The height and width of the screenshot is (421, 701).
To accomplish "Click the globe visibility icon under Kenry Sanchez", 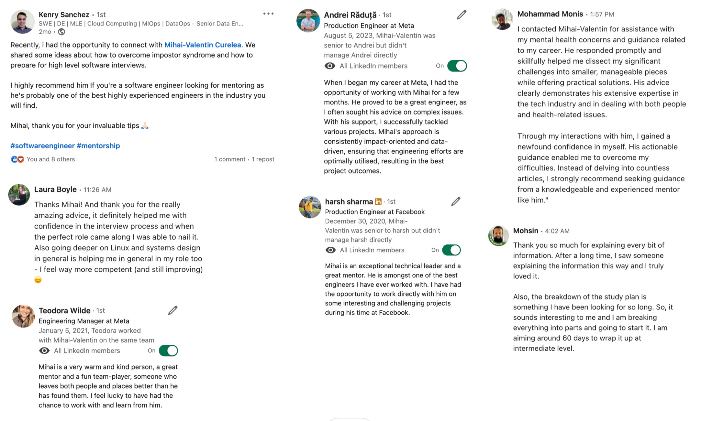I will point(61,32).
